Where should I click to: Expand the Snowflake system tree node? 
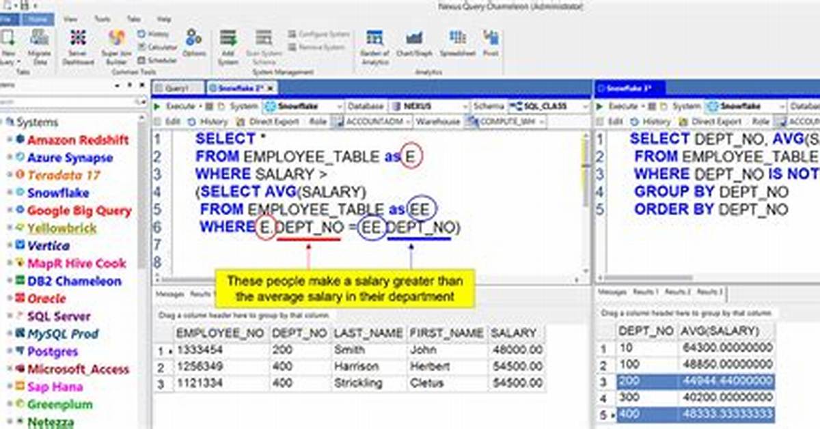coord(9,193)
